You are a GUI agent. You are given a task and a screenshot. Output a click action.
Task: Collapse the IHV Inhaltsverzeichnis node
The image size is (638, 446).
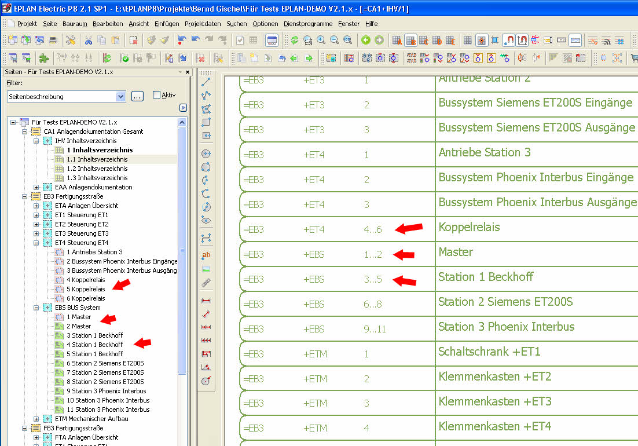(36, 141)
